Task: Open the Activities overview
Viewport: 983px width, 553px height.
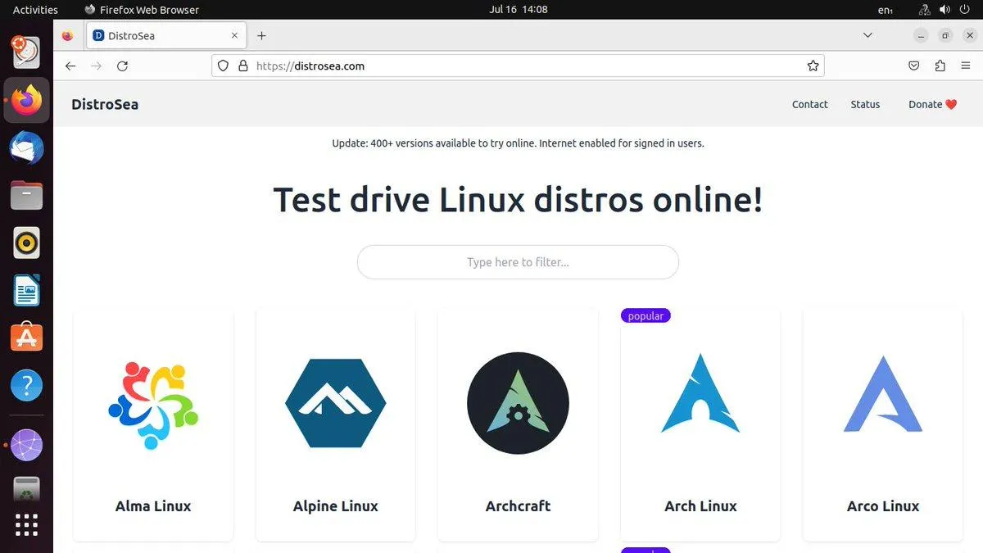Action: [35, 10]
